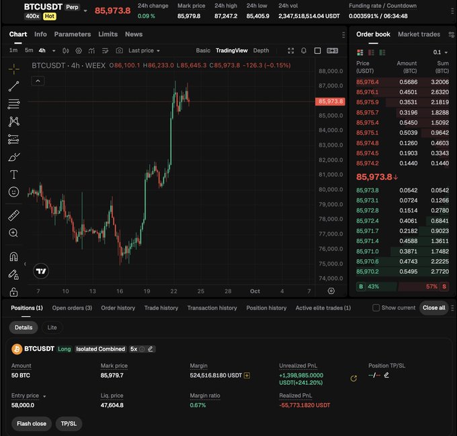Collapse the drawing toolbar side arrow

(x=25, y=264)
